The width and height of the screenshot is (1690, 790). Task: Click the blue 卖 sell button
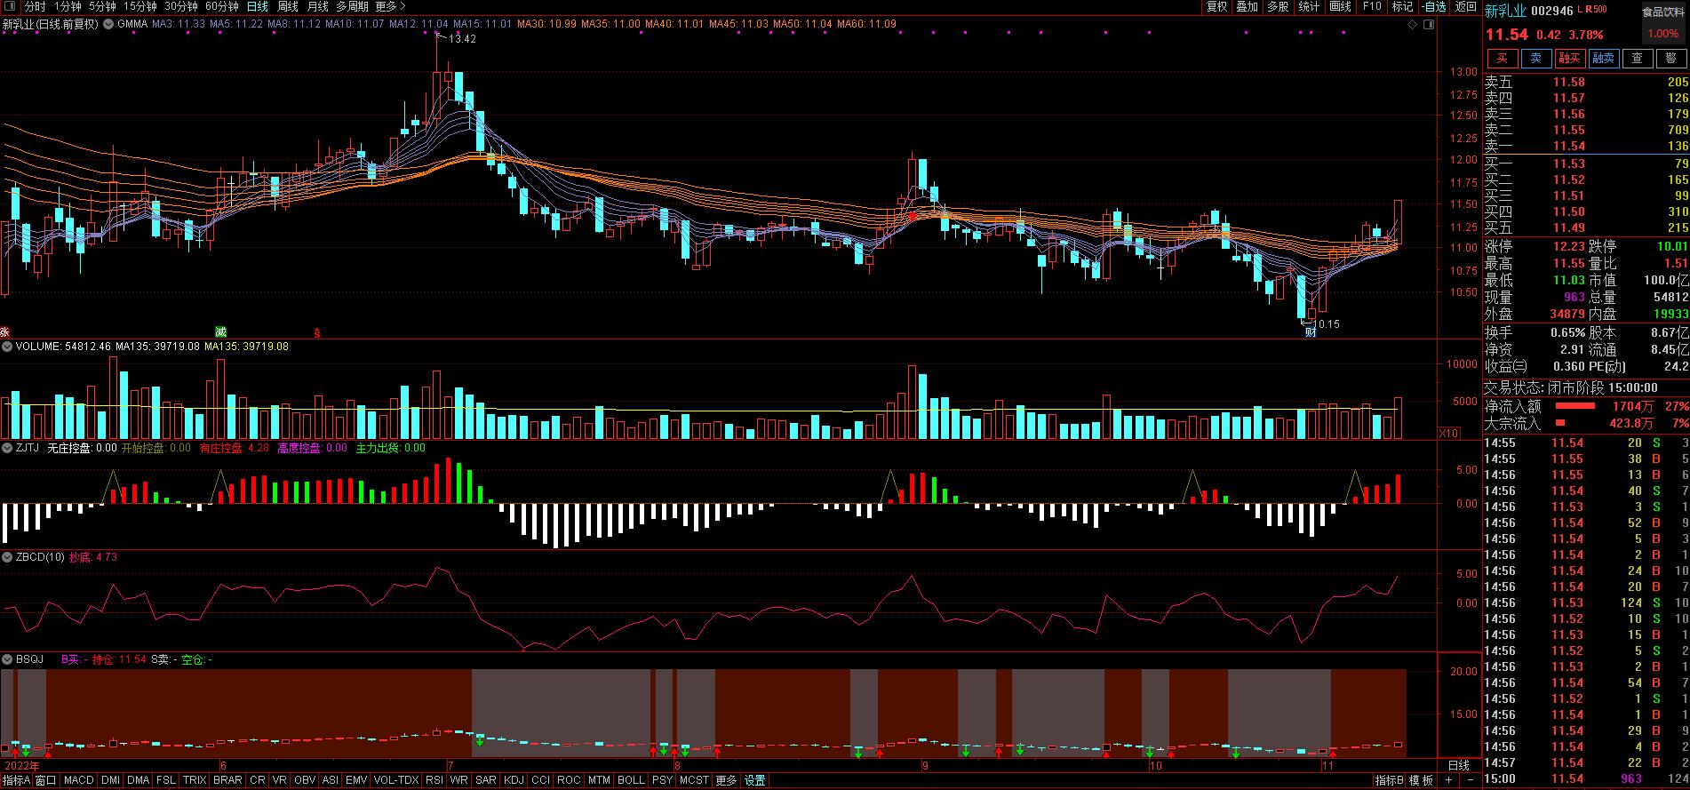coord(1535,59)
